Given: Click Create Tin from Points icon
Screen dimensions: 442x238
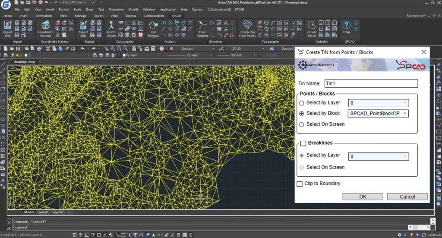Looking at the screenshot, I should pos(247,29).
